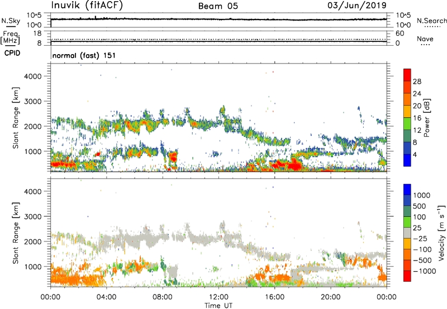Click the "20" power colorbar label
The image size is (447, 309).
coord(417,106)
